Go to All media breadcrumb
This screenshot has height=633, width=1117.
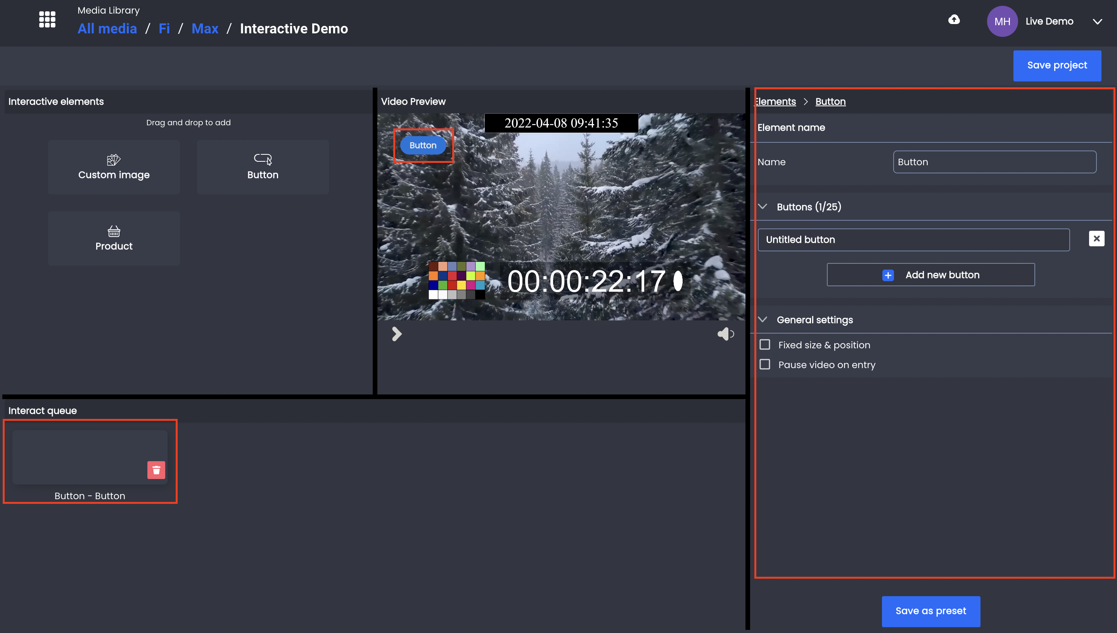click(107, 29)
